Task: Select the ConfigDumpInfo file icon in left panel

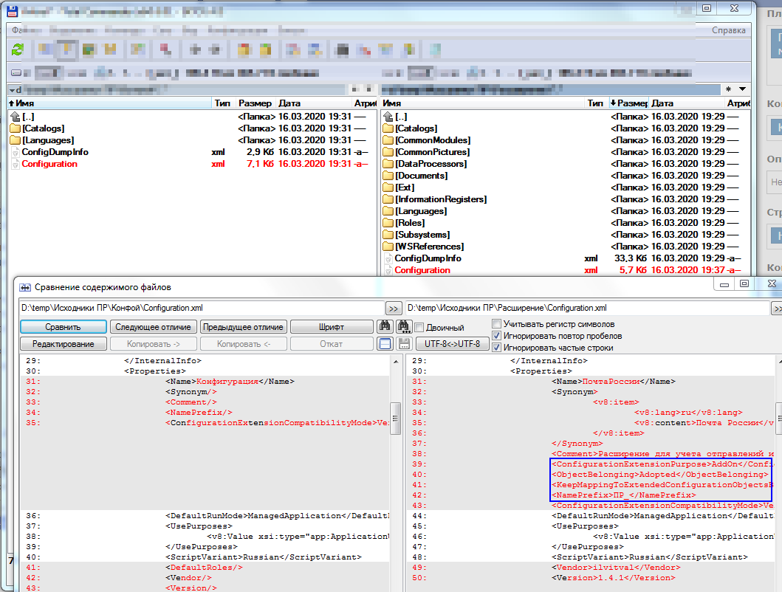Action: (15, 152)
